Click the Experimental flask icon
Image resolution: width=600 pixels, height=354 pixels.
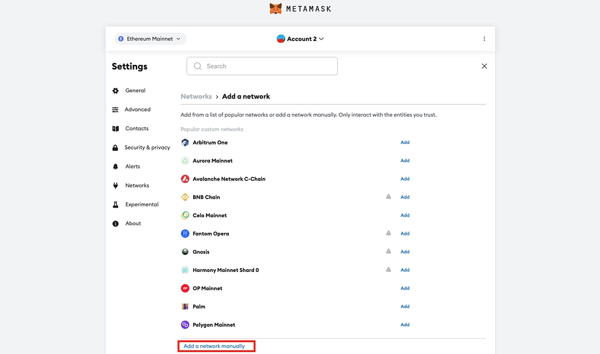(x=116, y=204)
